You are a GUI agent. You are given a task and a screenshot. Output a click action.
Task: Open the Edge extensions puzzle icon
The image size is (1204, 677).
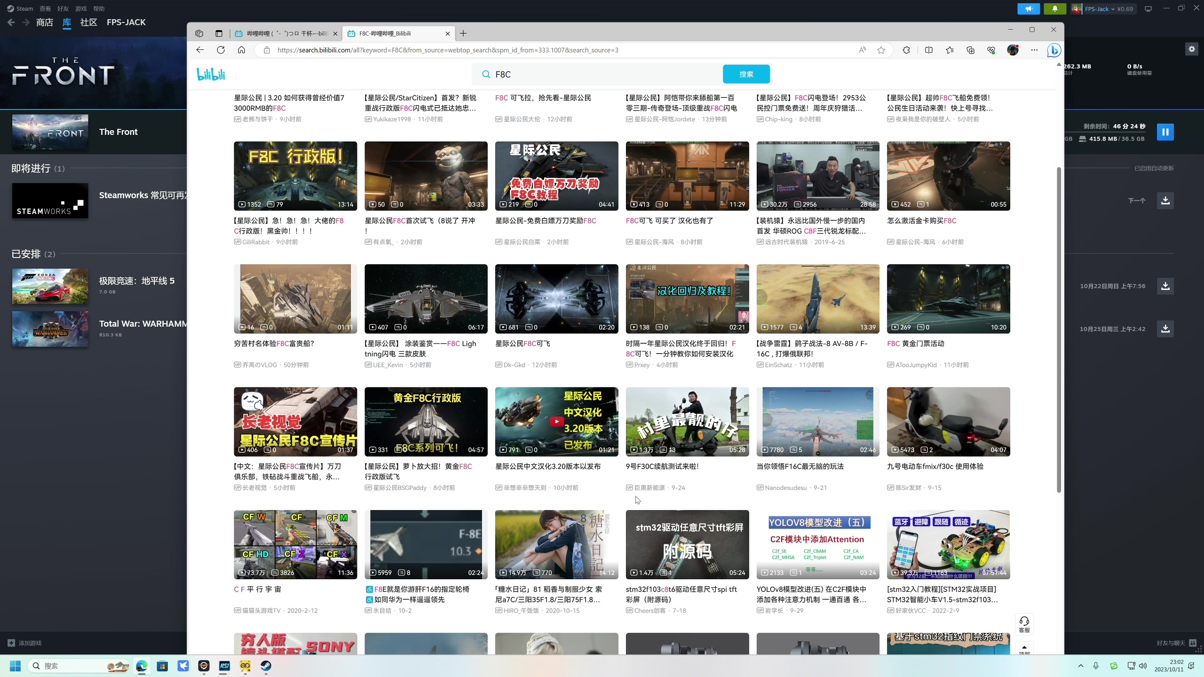click(x=906, y=50)
